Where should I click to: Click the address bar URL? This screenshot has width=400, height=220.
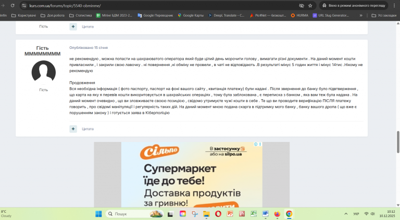pyautogui.click(x=65, y=6)
